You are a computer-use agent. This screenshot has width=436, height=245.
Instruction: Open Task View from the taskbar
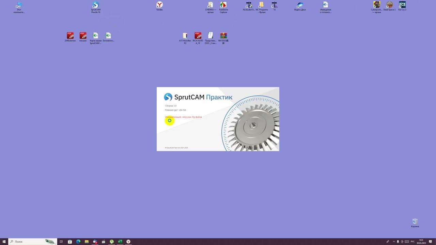pos(61,242)
